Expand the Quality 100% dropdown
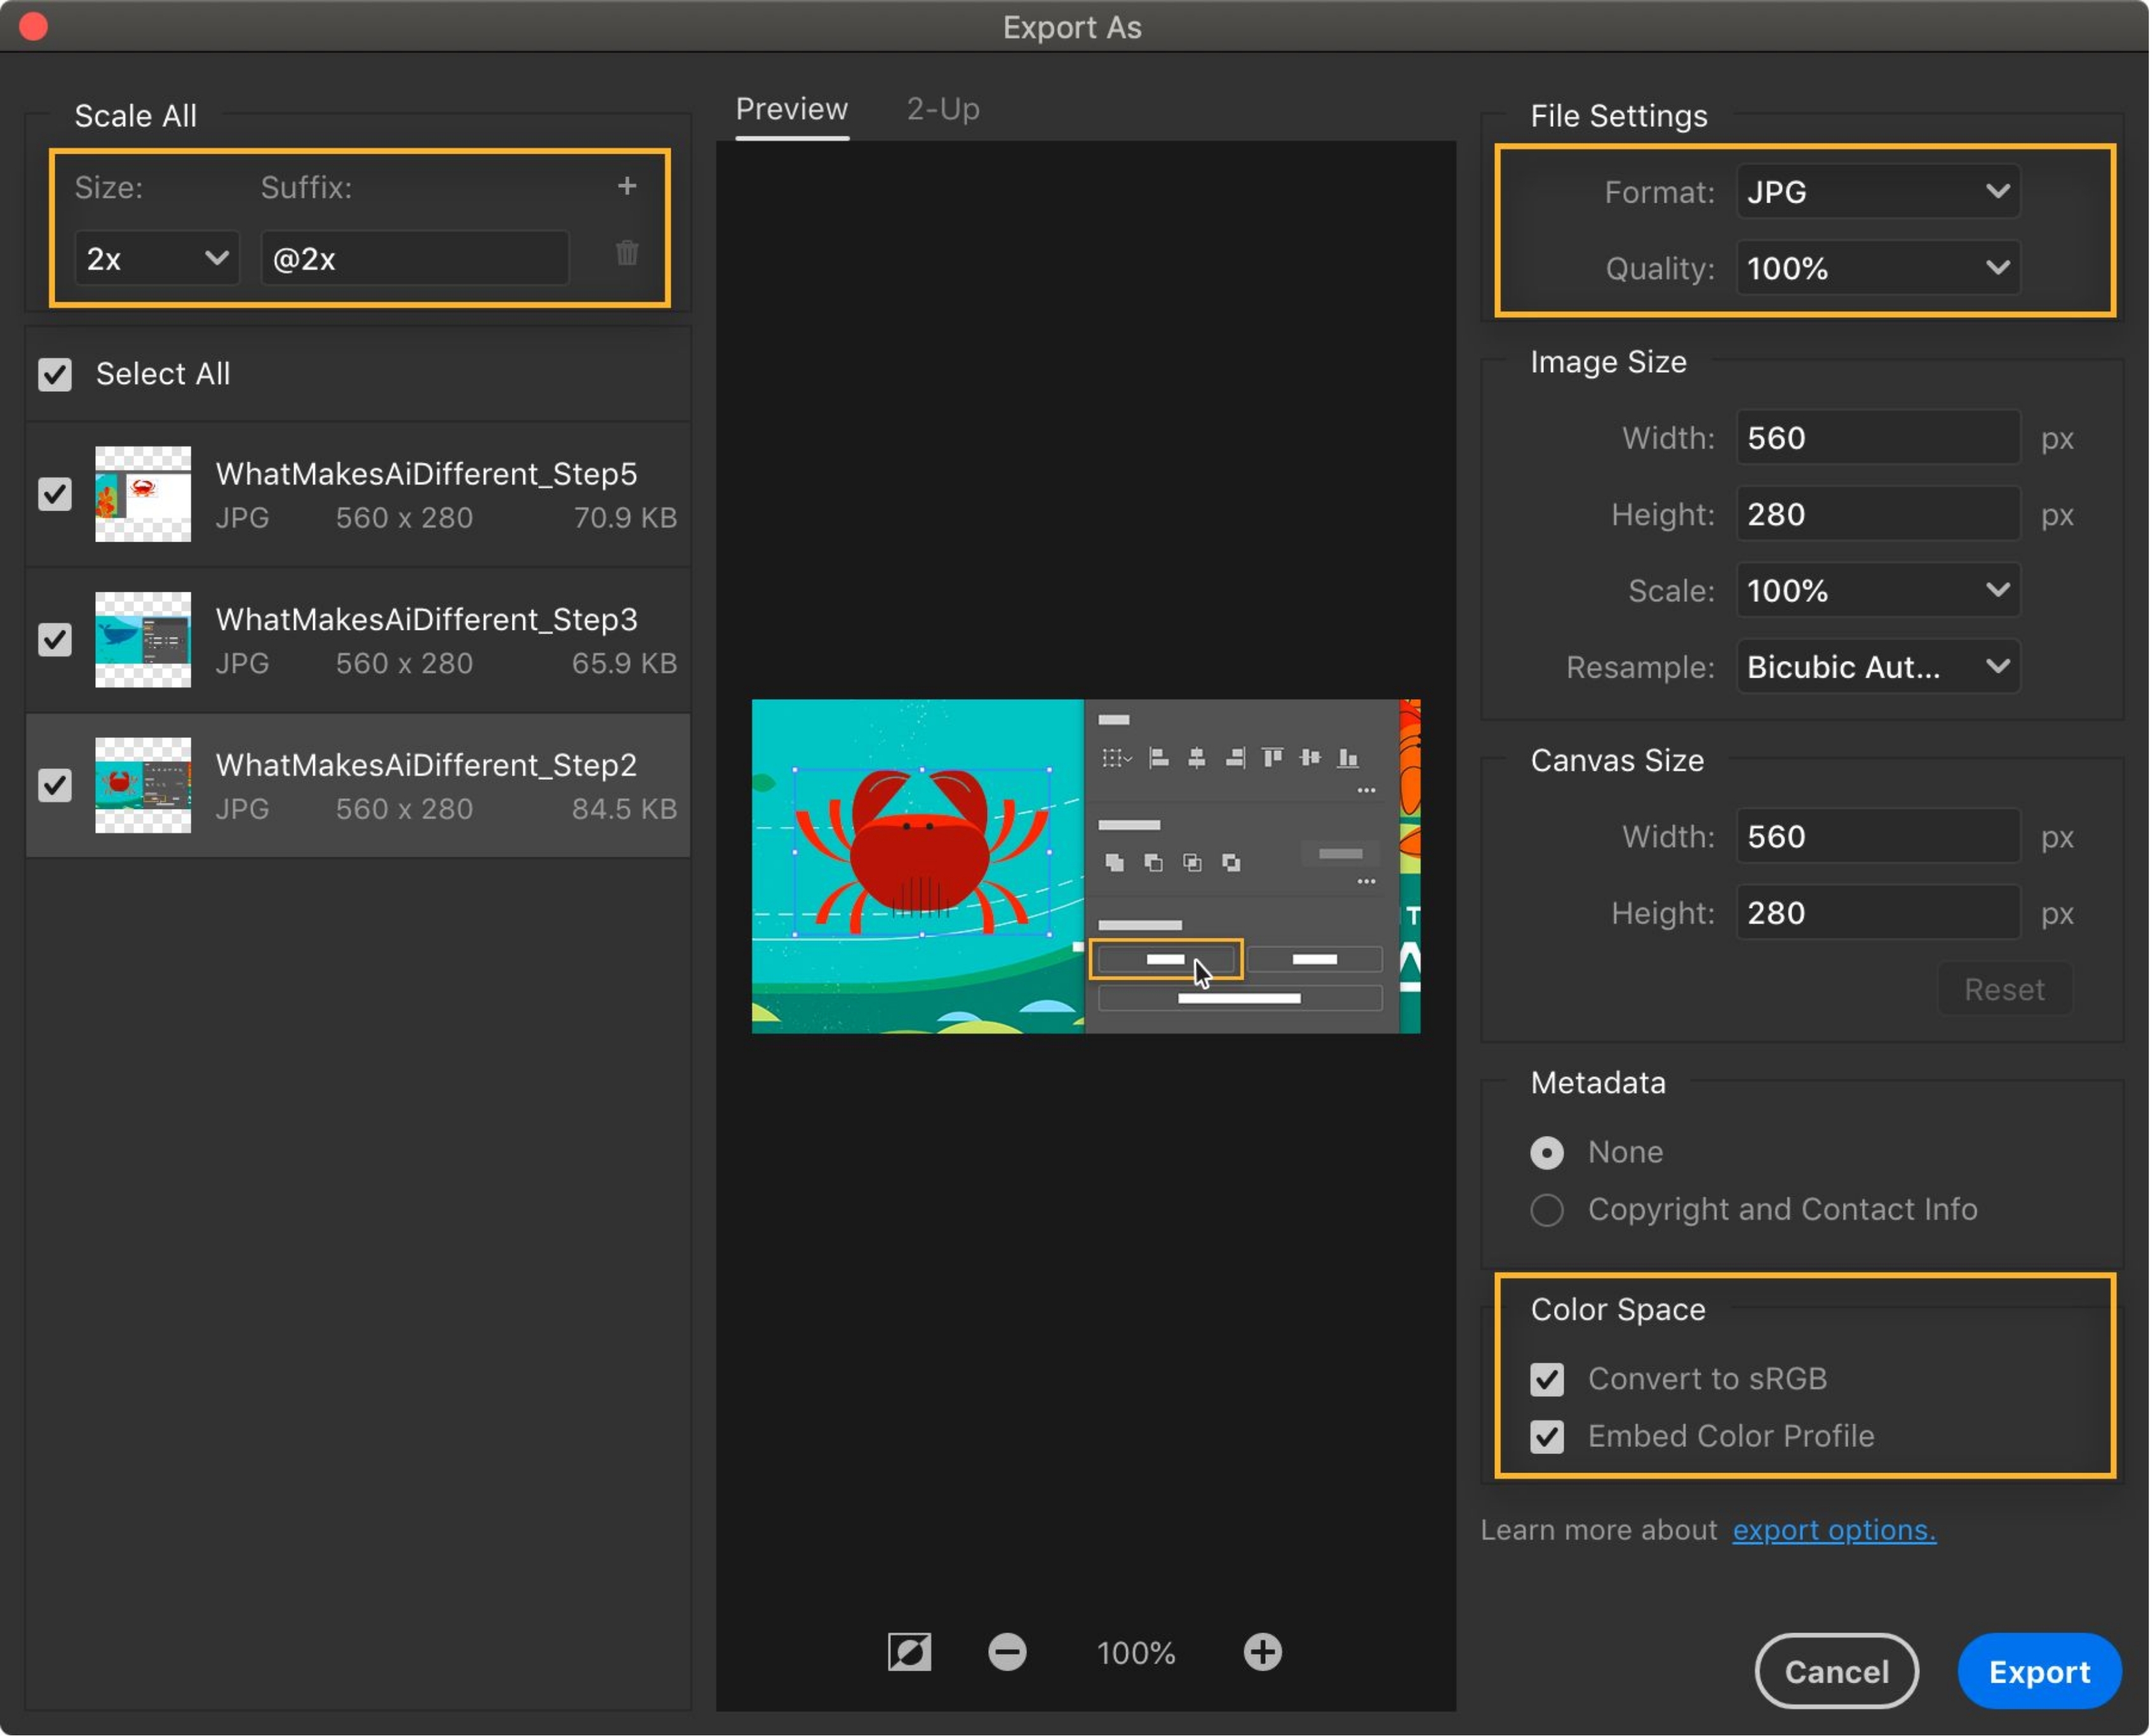Screen dimensions: 2153x1736 [x=1877, y=268]
